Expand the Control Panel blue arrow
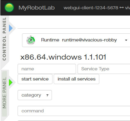 tap(11, 28)
